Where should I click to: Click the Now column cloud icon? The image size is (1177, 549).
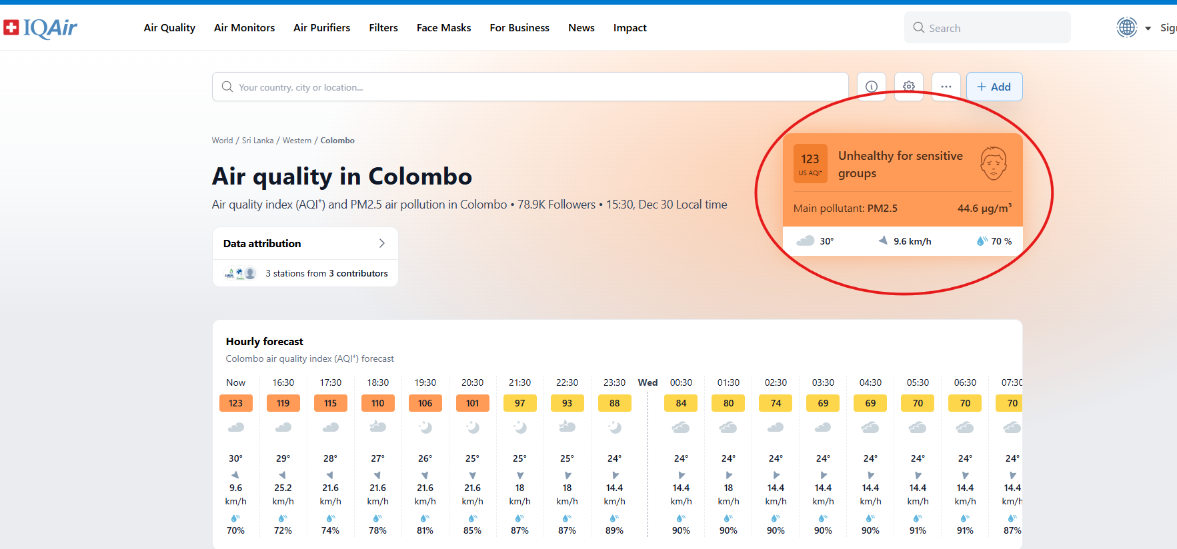[236, 427]
